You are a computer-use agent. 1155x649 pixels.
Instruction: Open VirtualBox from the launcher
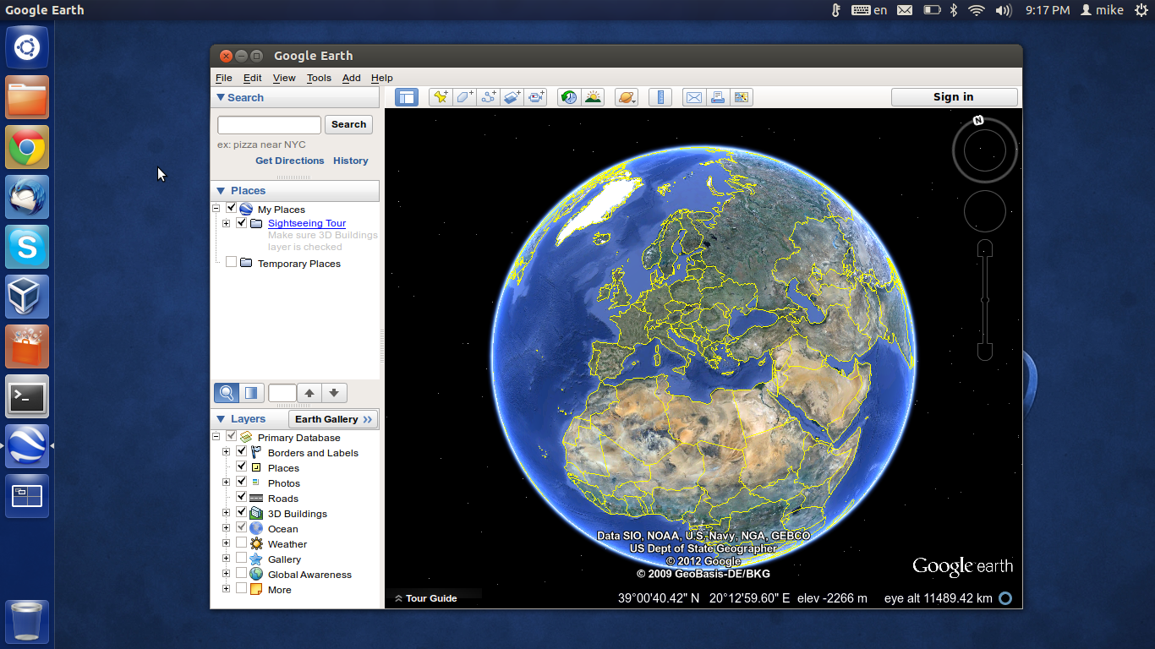(x=27, y=297)
